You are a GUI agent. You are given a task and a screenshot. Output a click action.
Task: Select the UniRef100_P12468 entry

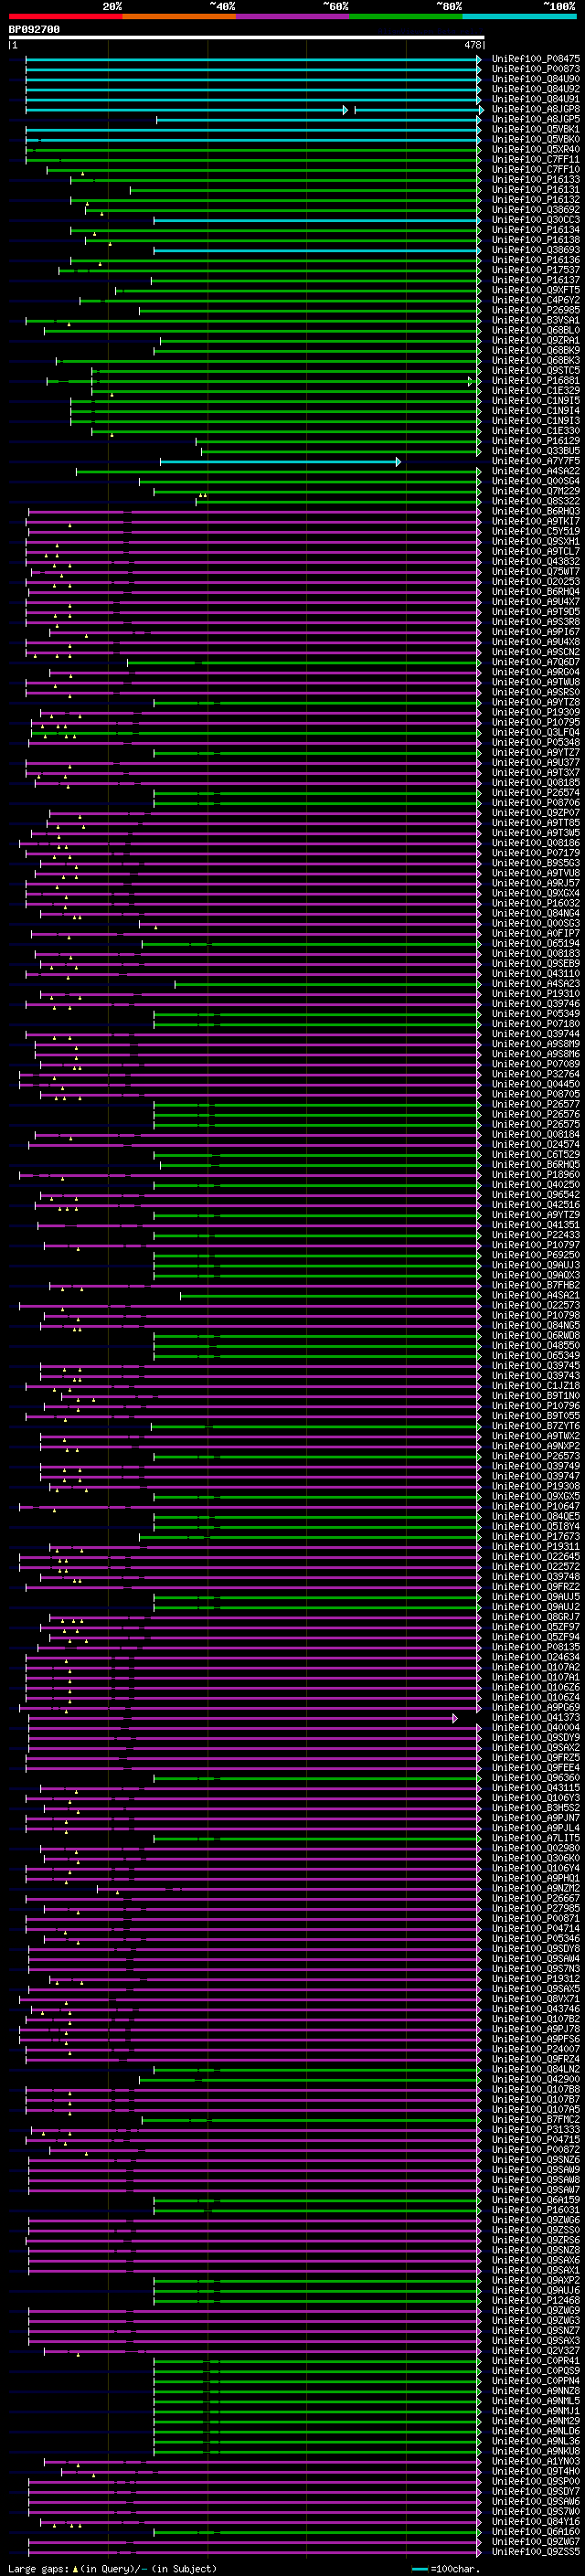point(535,2300)
